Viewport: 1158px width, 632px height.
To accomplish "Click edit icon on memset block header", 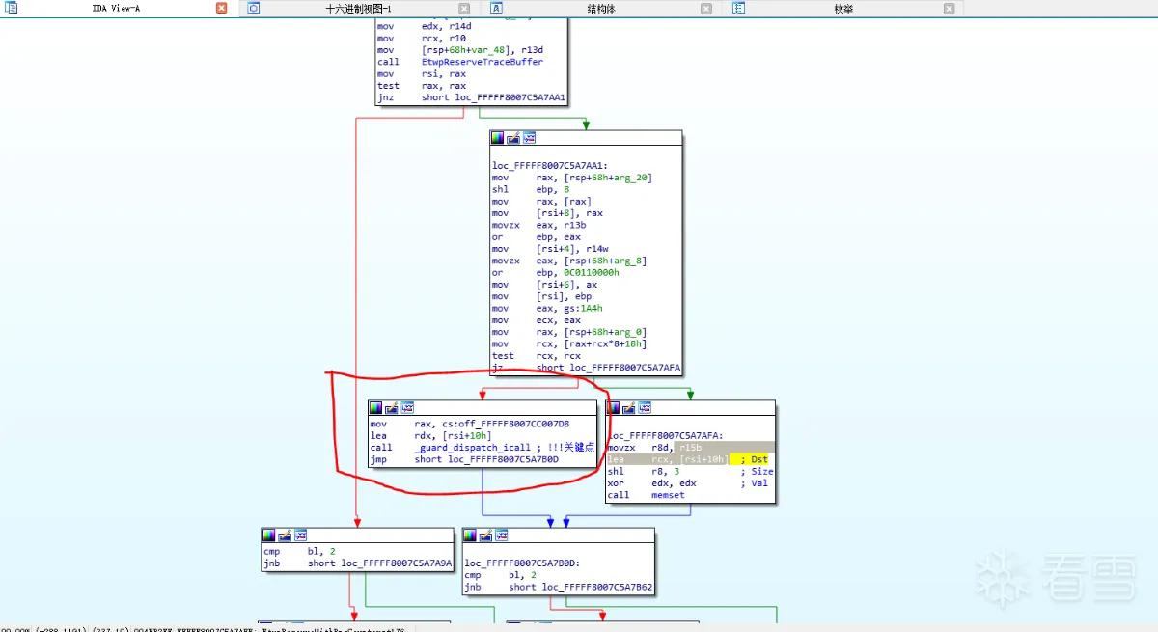I will (x=629, y=408).
